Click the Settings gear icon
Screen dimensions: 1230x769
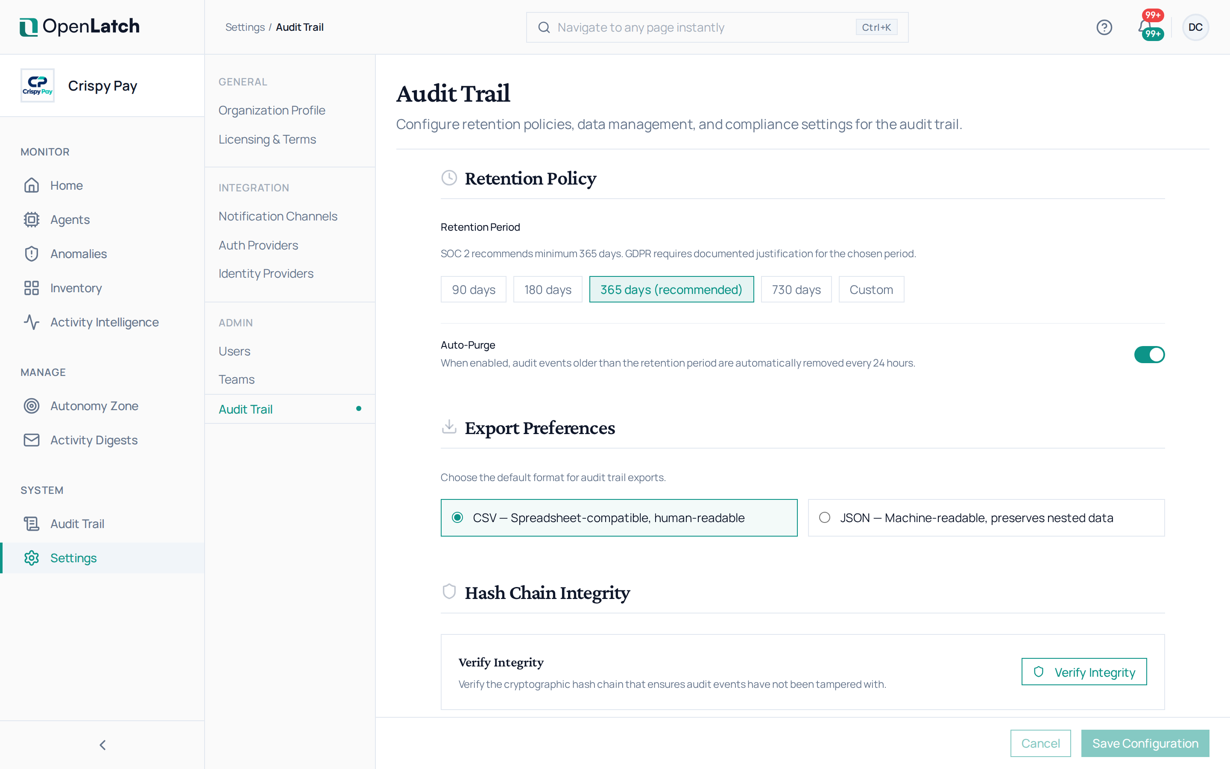(x=32, y=558)
